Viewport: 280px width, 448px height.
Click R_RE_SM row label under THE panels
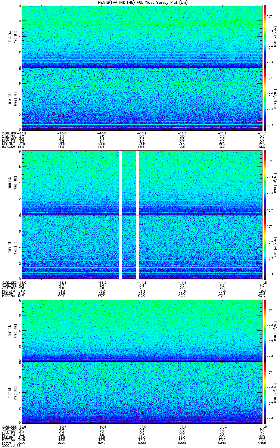click(x=8, y=440)
